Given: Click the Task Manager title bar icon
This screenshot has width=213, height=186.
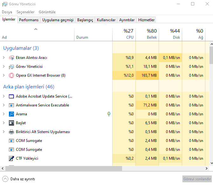Looking at the screenshot, I should click(5, 4).
